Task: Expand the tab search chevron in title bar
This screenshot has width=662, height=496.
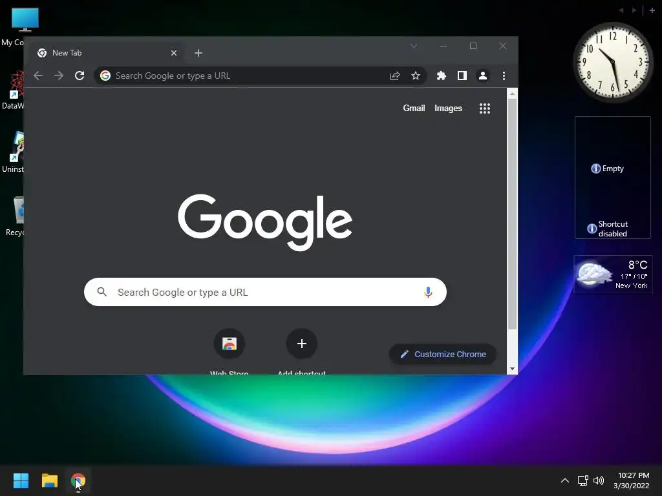Action: point(414,46)
